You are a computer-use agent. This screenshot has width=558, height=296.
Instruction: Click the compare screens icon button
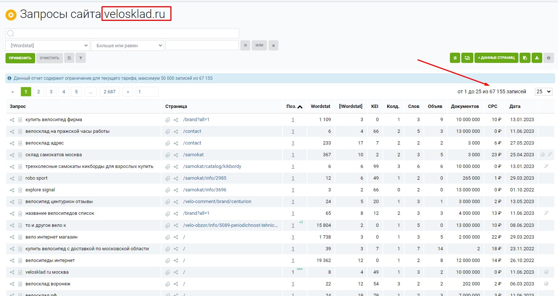coord(467,58)
